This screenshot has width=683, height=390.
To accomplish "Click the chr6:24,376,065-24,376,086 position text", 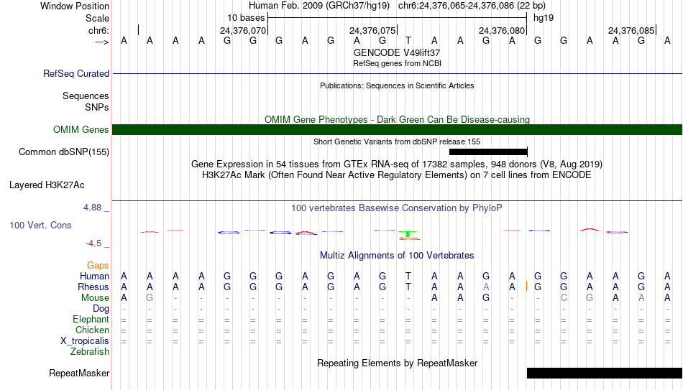I will pyautogui.click(x=472, y=6).
